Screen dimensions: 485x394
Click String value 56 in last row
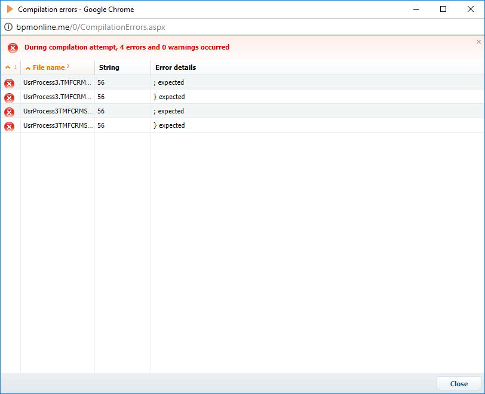click(101, 125)
